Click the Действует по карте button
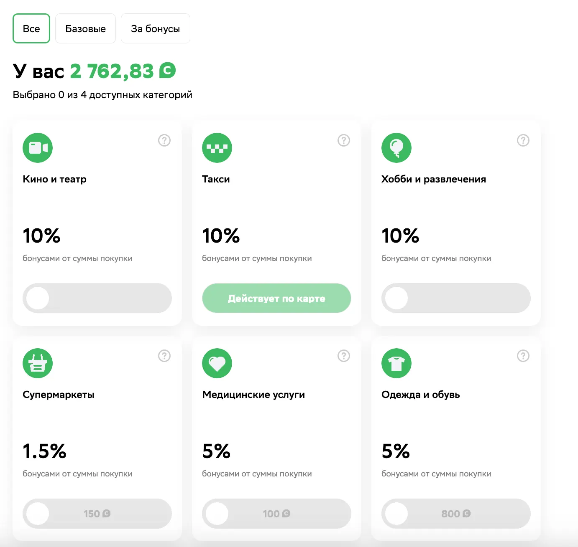The image size is (578, 547). pyautogui.click(x=276, y=298)
